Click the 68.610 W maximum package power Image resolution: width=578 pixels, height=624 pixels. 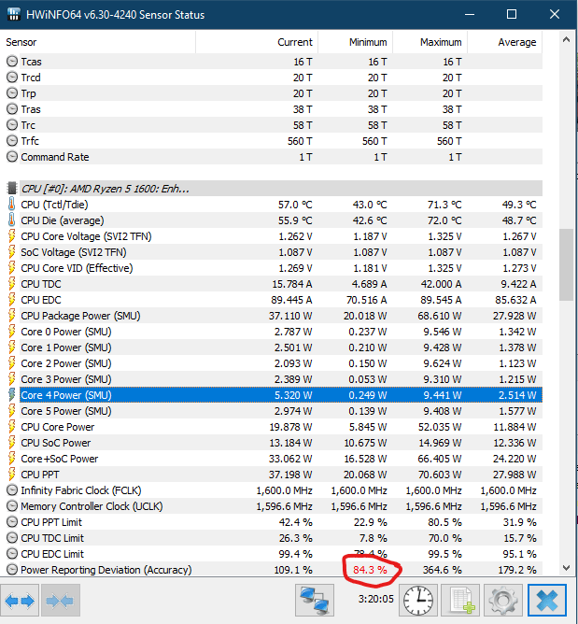[440, 316]
